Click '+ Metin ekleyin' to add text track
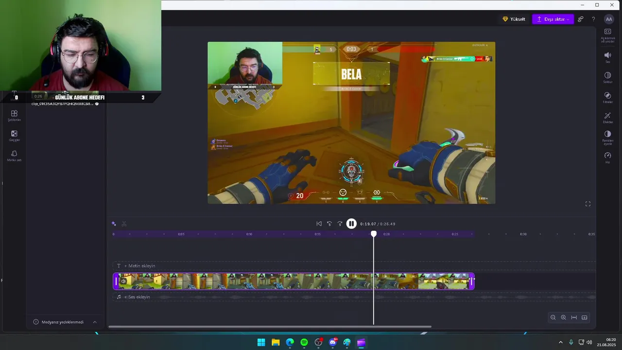Viewport: 622px width, 350px height. pyautogui.click(x=139, y=266)
